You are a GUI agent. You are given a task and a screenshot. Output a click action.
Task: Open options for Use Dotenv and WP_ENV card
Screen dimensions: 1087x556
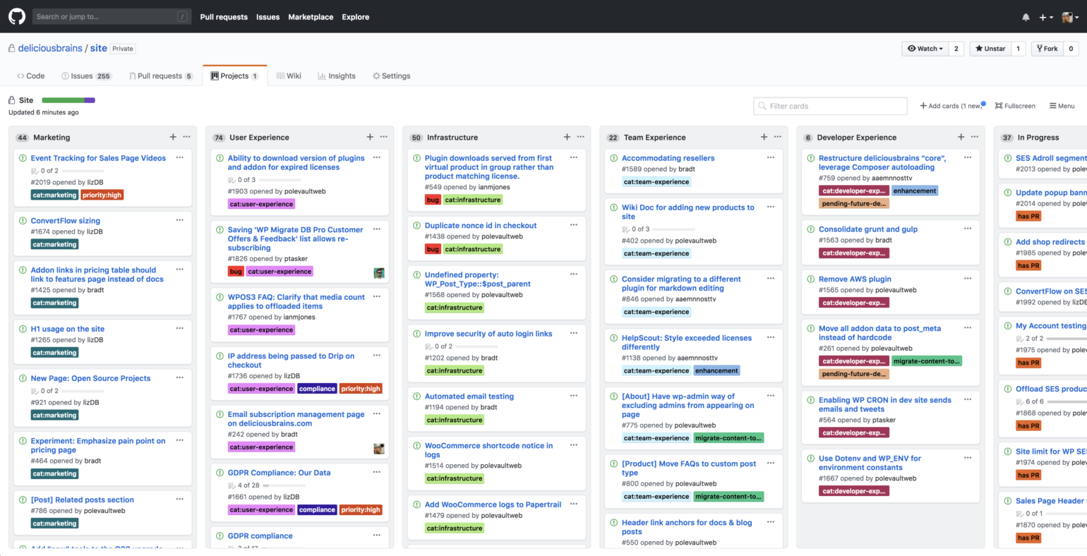pyautogui.click(x=968, y=458)
